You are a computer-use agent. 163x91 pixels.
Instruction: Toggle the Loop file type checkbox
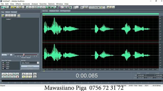coord(3,65)
